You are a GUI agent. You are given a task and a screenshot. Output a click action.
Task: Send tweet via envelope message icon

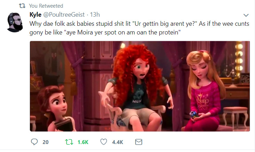point(139,142)
